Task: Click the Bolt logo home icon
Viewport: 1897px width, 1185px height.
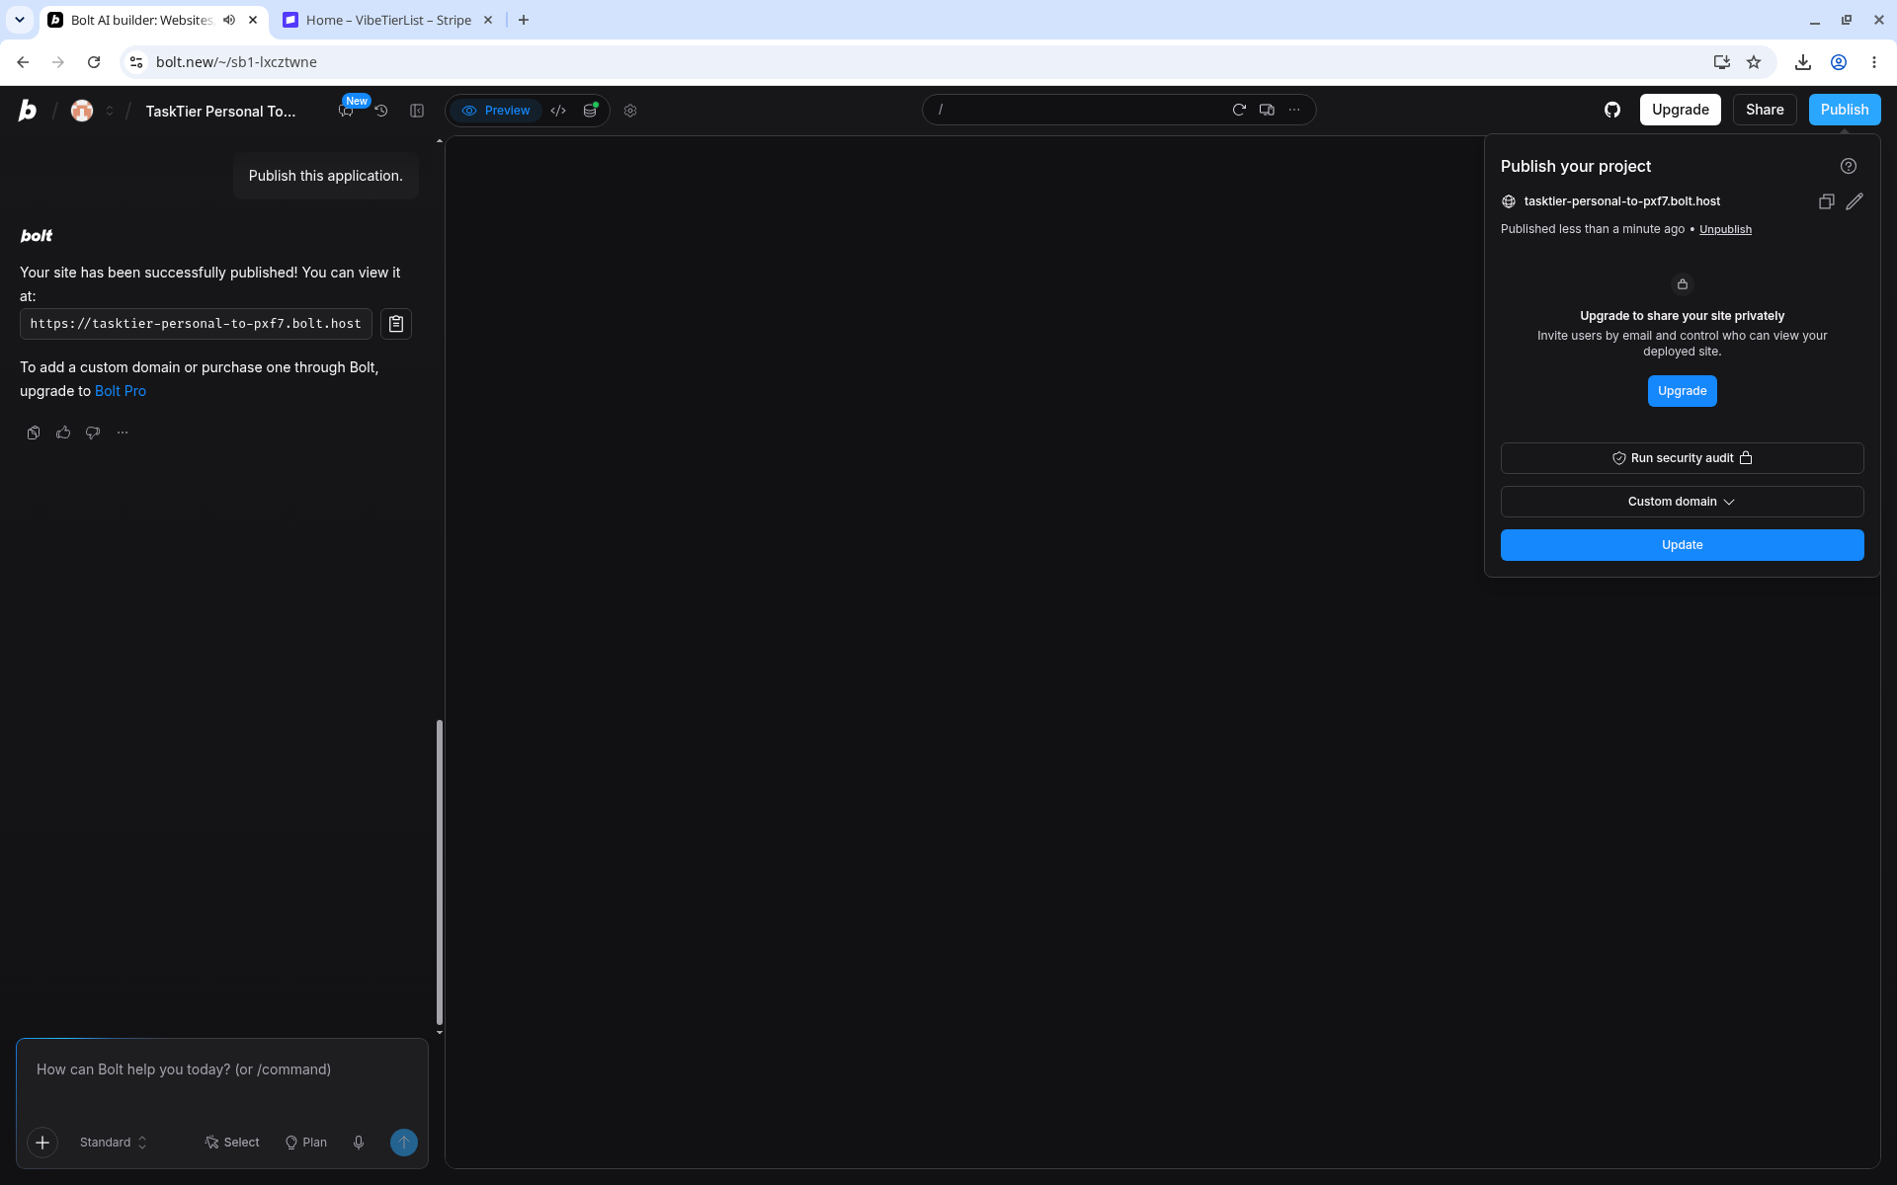Action: [28, 111]
